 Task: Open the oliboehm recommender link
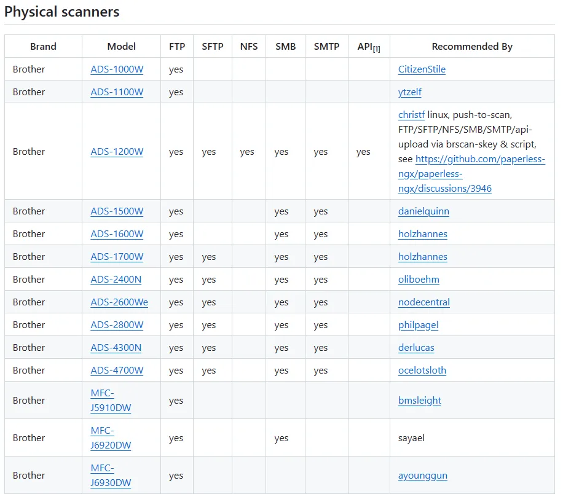(x=419, y=280)
